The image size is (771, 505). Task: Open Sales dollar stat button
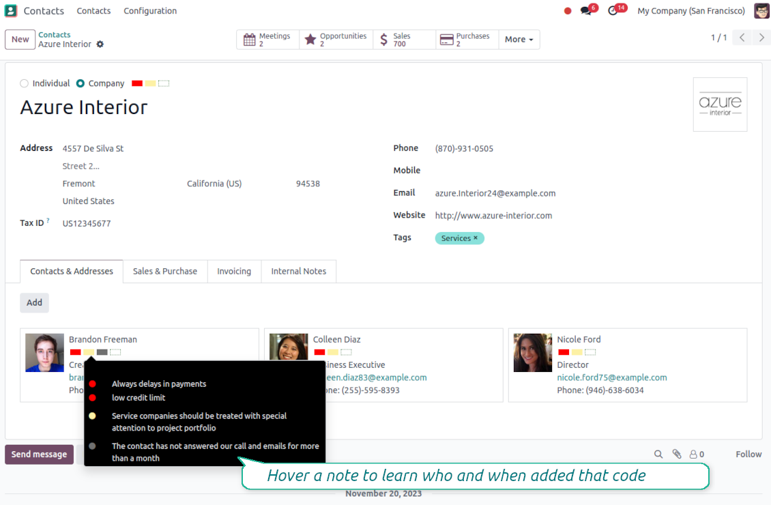404,40
